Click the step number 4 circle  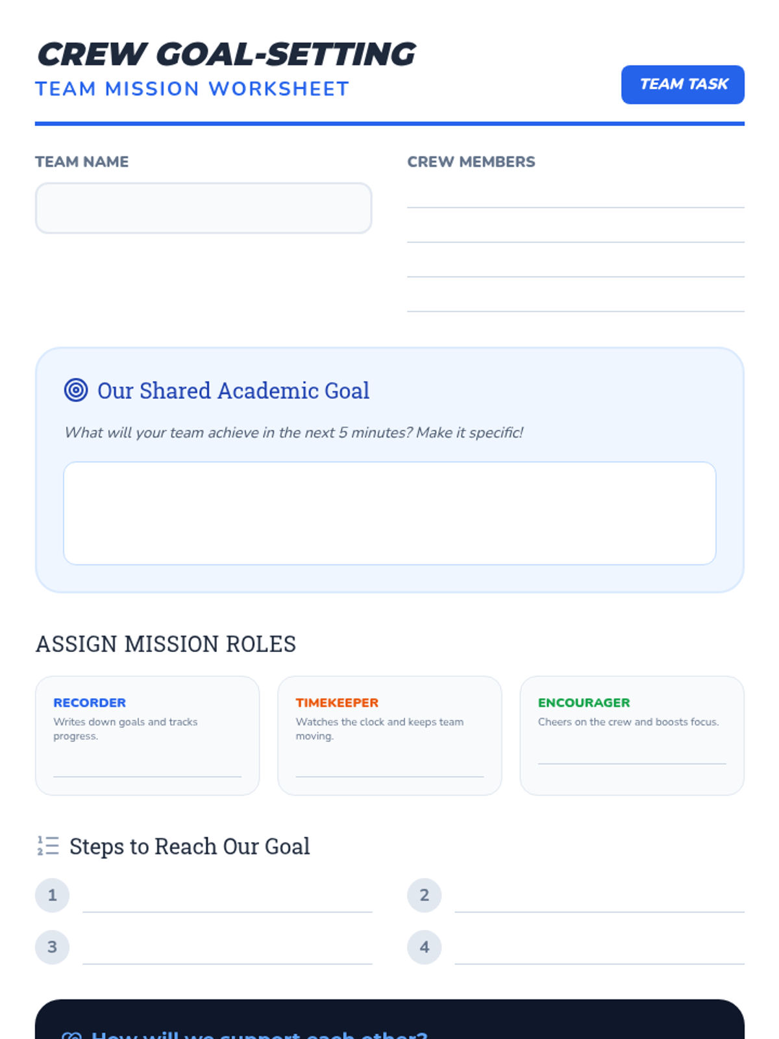click(x=425, y=947)
